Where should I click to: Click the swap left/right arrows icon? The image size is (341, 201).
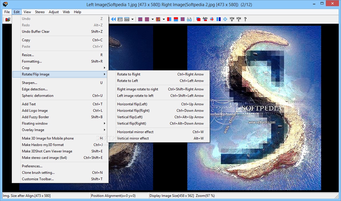(113, 19)
